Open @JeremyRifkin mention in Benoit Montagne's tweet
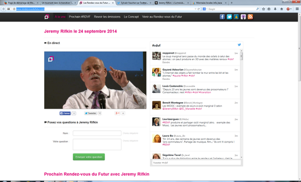This screenshot has width=301, height=182. pos(171,109)
